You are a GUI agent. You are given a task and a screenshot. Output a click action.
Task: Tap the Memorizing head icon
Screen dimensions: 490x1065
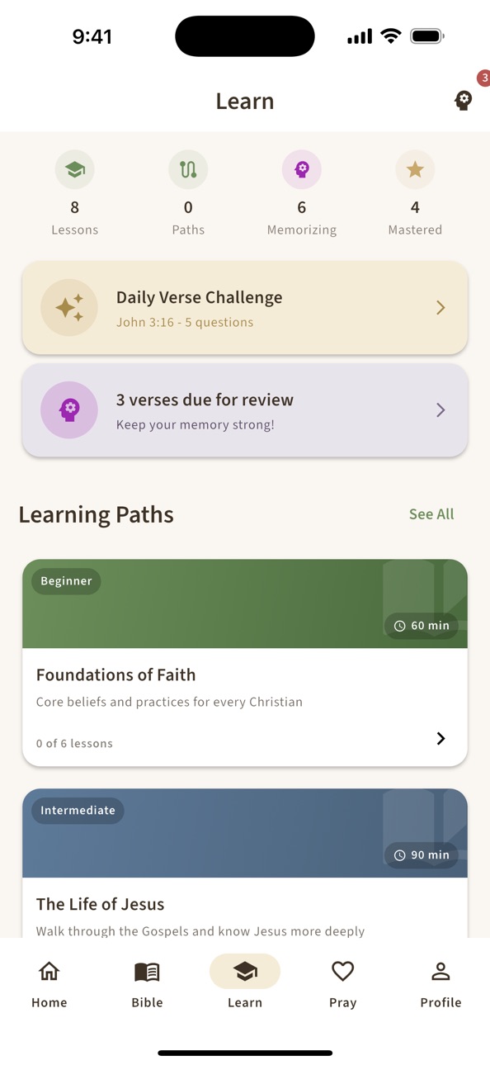[302, 169]
